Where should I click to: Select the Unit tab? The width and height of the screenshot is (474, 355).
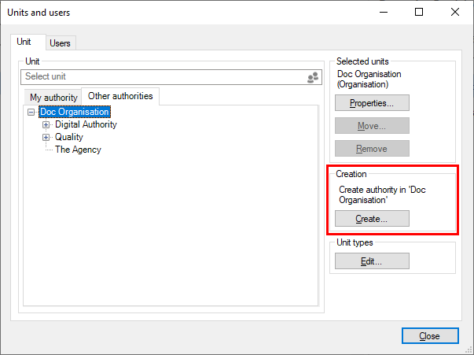tap(24, 42)
